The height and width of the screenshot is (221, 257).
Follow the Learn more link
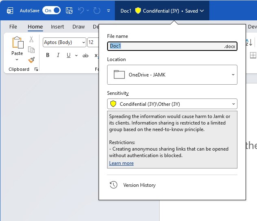[x=121, y=163]
